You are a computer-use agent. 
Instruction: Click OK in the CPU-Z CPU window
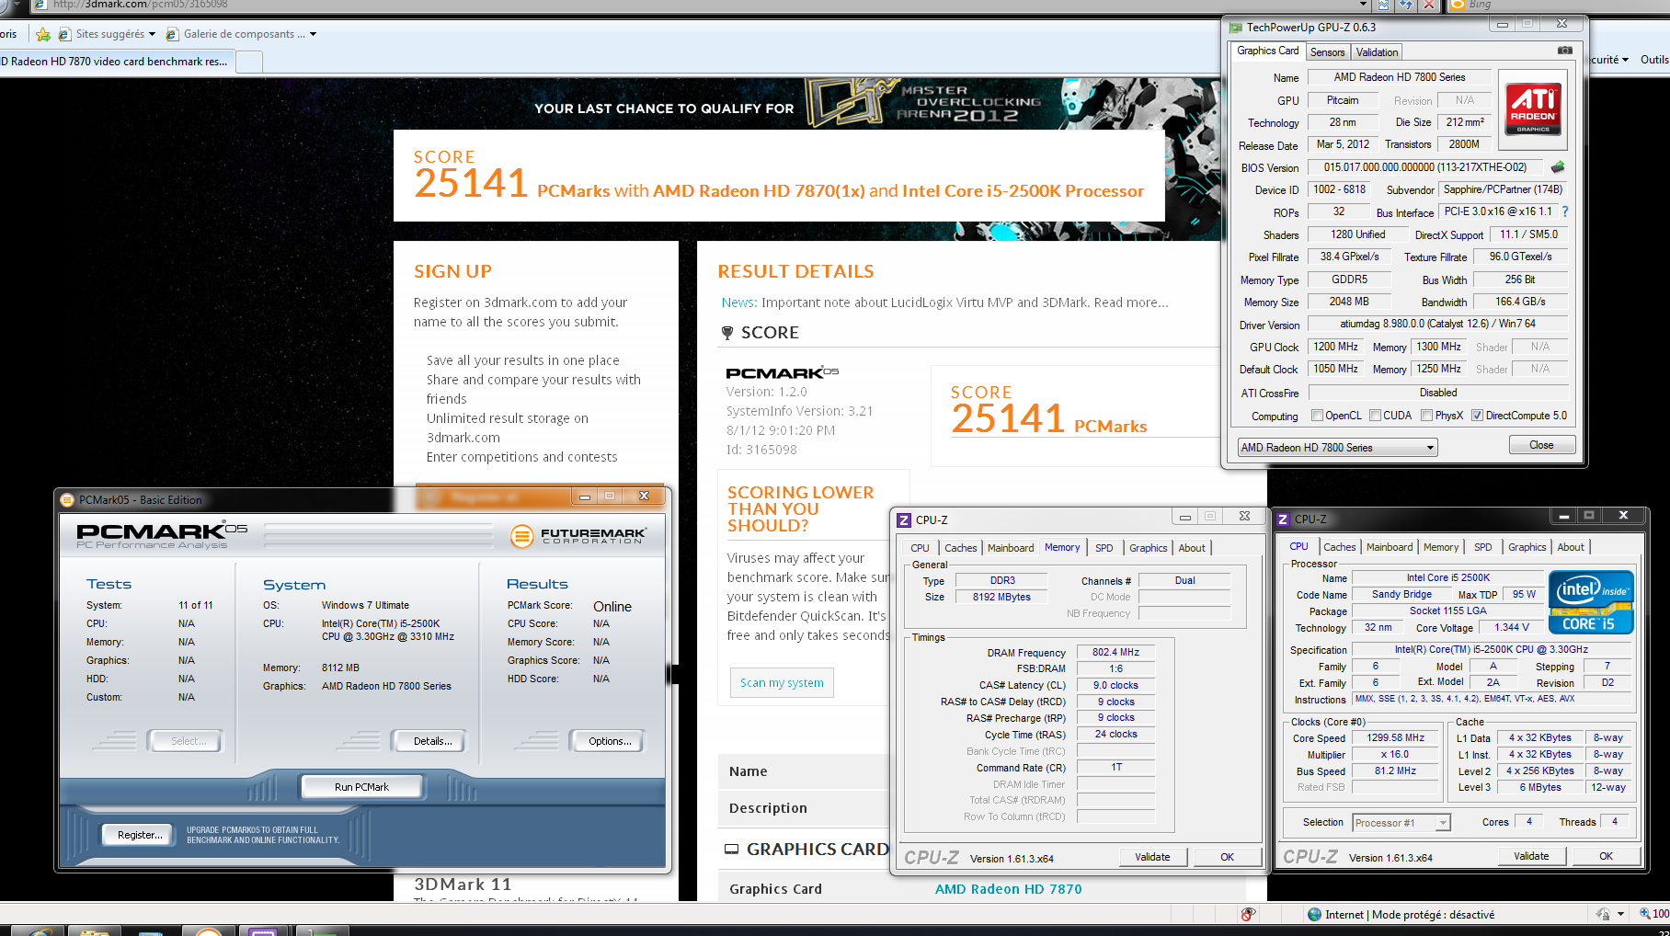pos(1606,856)
